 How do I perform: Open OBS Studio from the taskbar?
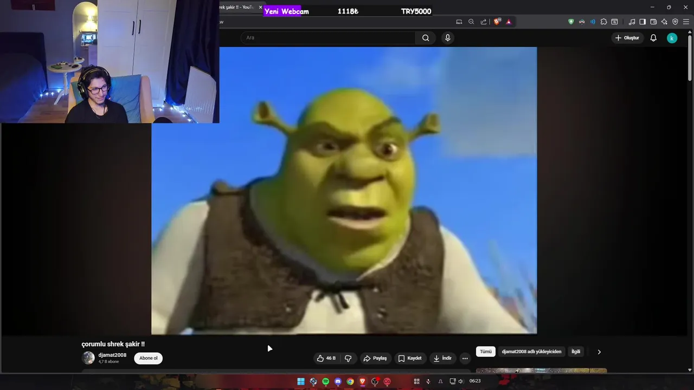[375, 381]
